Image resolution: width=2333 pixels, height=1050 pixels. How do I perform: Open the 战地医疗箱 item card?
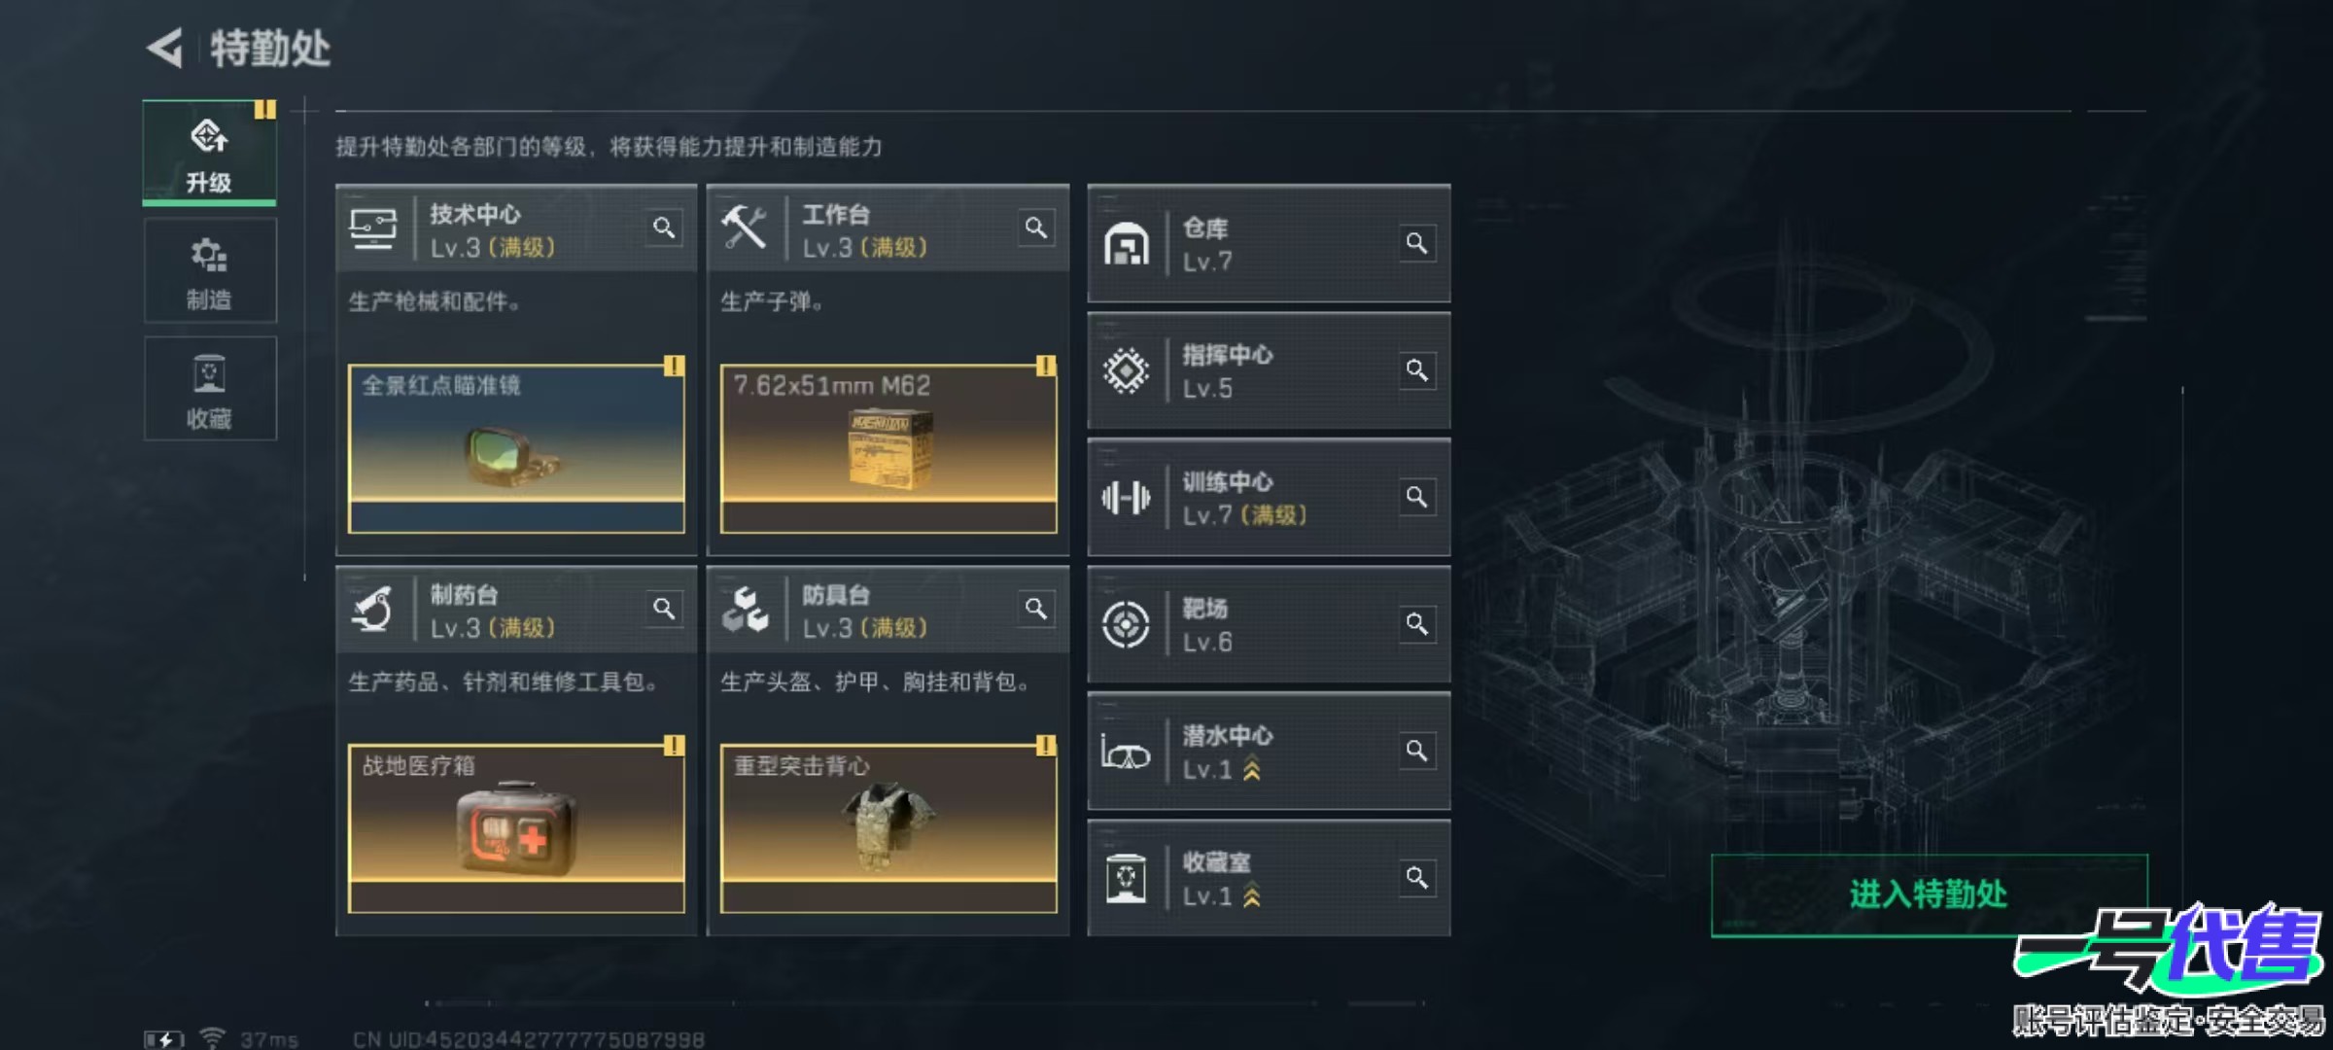coord(516,829)
